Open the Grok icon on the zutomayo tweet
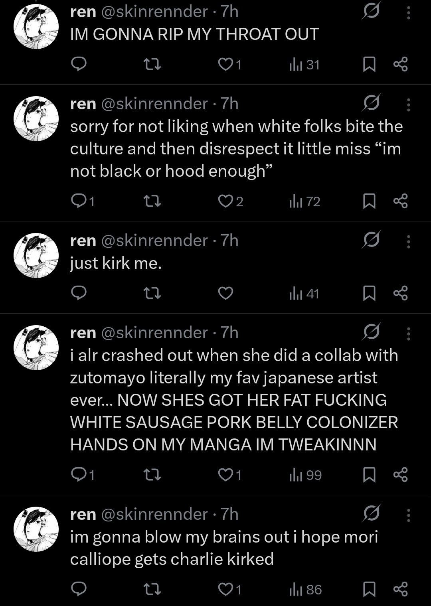The width and height of the screenshot is (431, 606). point(371,332)
